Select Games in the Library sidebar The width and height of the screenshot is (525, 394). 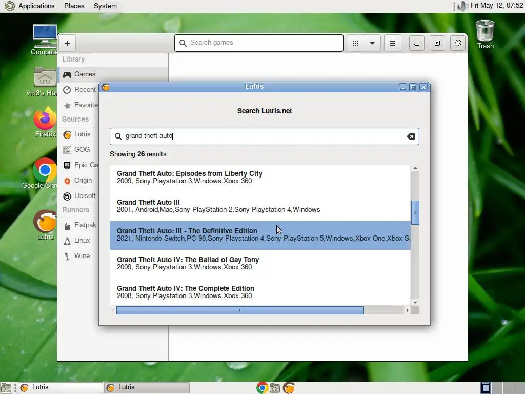113,74
